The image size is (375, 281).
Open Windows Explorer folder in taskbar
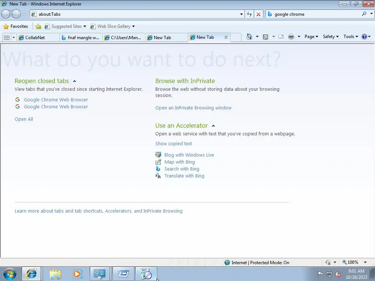(55, 274)
